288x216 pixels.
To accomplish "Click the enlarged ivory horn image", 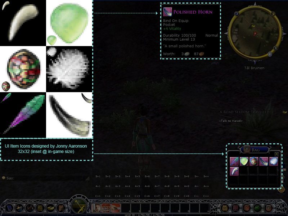I will coord(23,22).
